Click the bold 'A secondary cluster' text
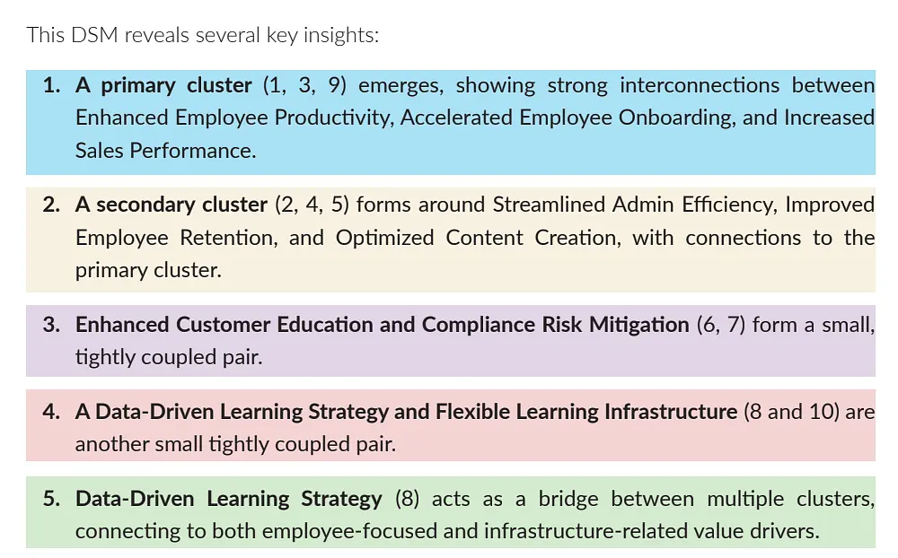Image resolution: width=898 pixels, height=558 pixels. (x=172, y=205)
